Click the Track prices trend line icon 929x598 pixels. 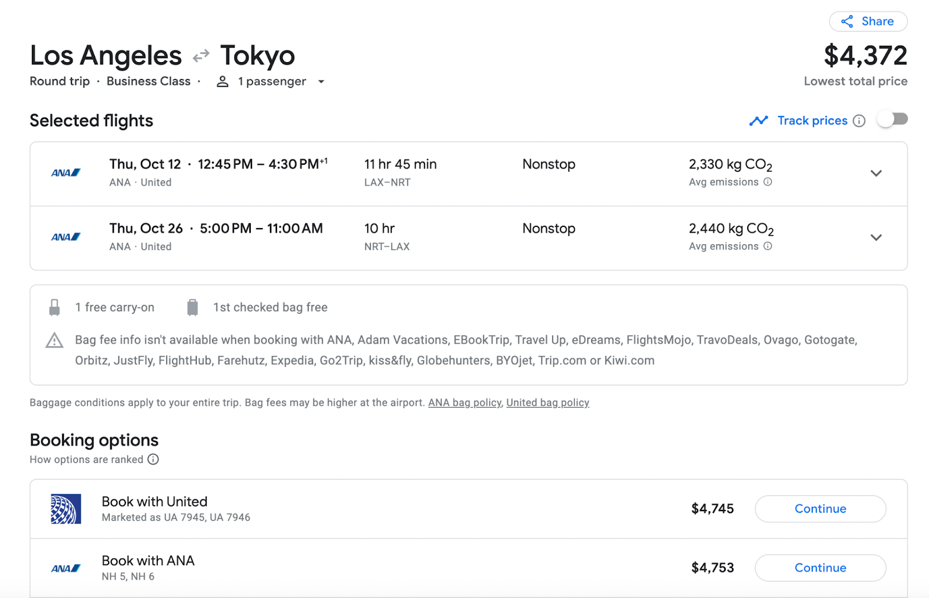tap(758, 121)
